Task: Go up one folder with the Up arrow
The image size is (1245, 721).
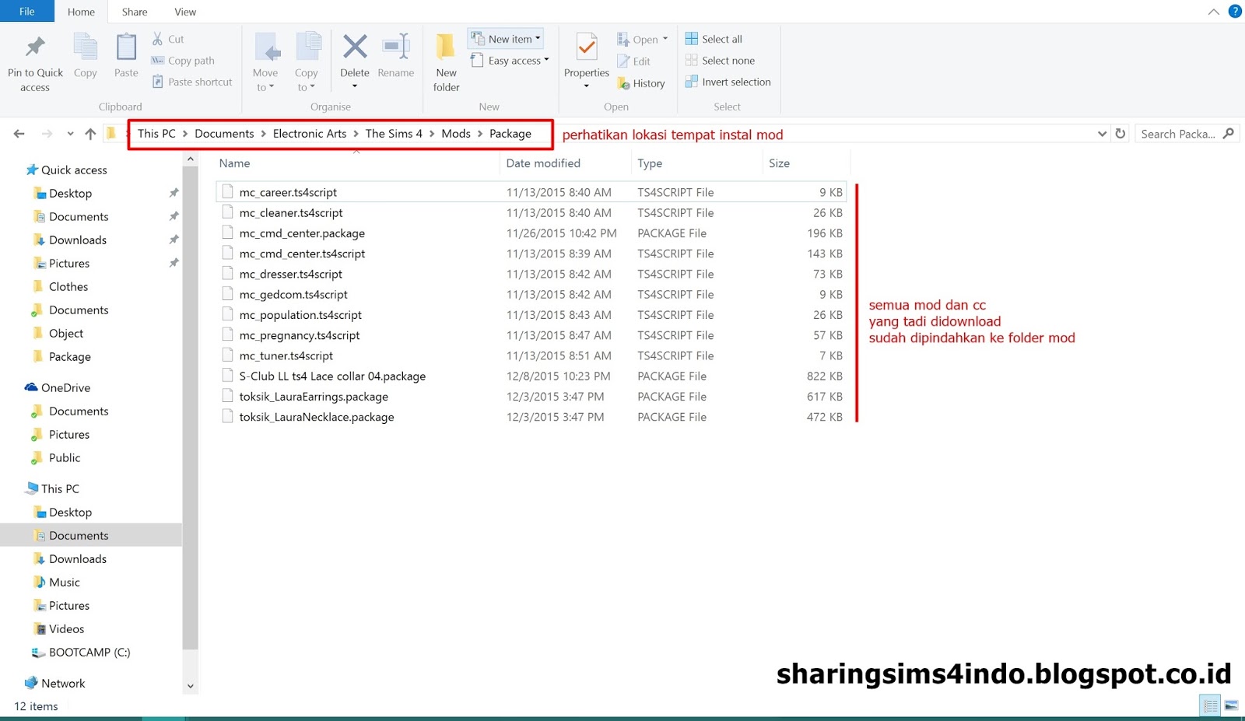Action: click(x=90, y=134)
